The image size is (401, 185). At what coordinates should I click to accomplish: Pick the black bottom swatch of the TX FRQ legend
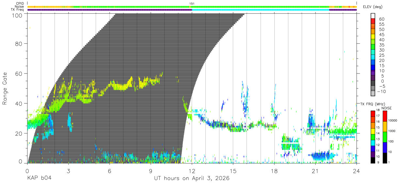[x=373, y=160]
